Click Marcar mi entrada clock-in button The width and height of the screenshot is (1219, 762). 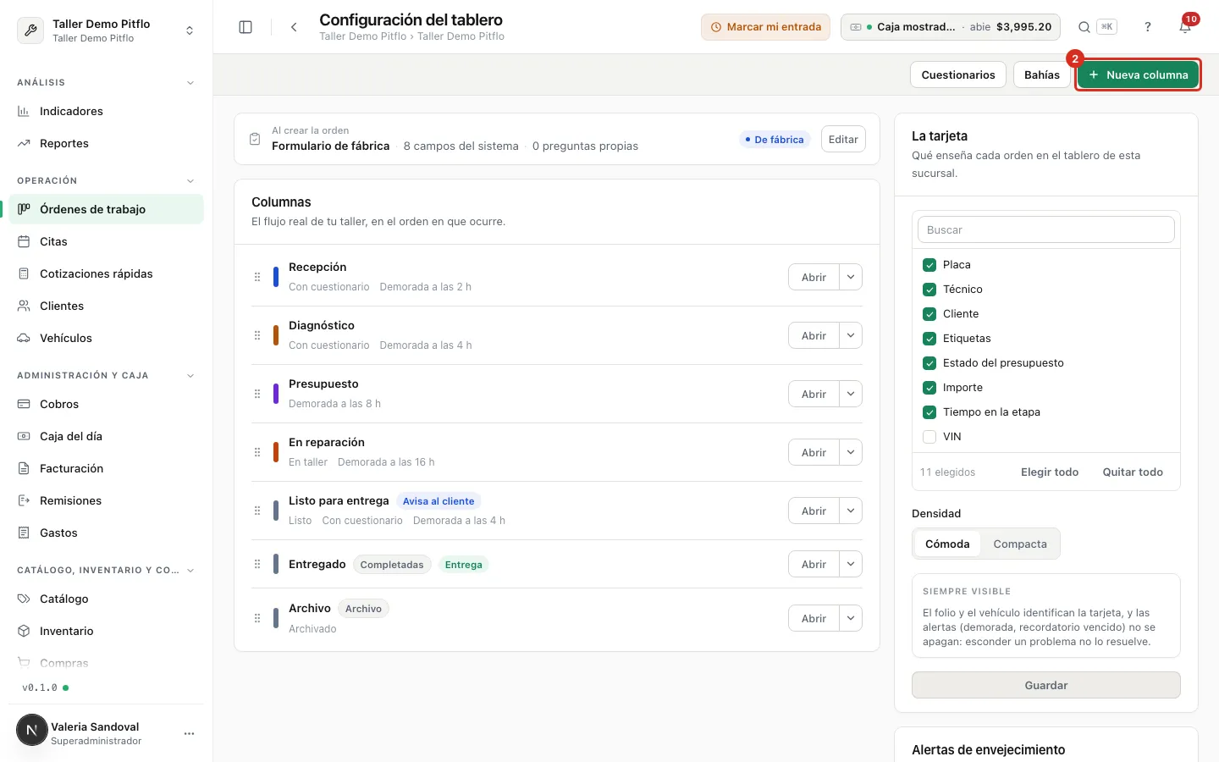tap(765, 27)
